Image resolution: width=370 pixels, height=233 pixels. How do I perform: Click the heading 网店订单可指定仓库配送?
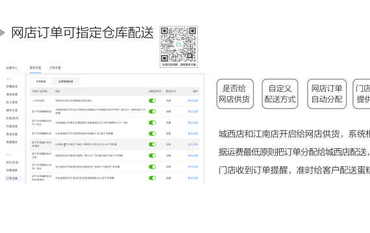click(x=82, y=33)
